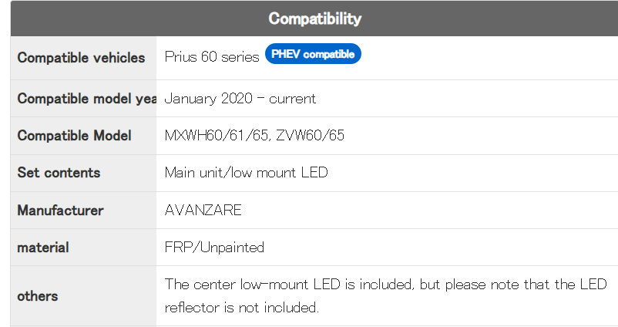Viewport: 618px width, 327px height.
Task: Click the January 2020 – current value
Action: pos(240,99)
